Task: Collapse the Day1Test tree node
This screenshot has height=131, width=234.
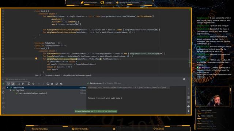Action: (x=10, y=90)
